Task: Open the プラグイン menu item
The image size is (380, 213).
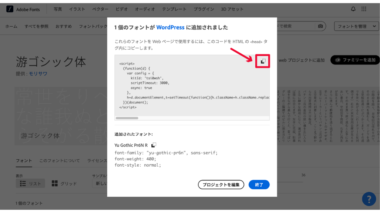Action: click(204, 9)
